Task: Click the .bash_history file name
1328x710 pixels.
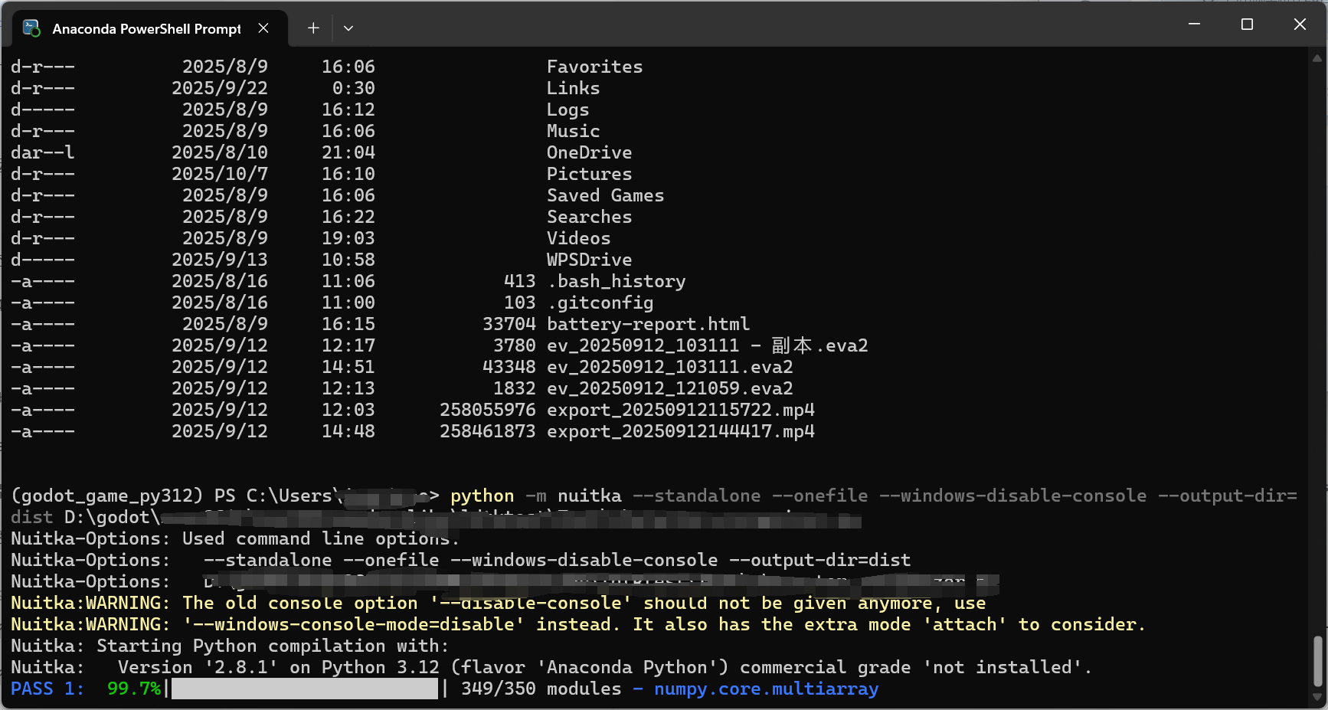Action: [616, 281]
